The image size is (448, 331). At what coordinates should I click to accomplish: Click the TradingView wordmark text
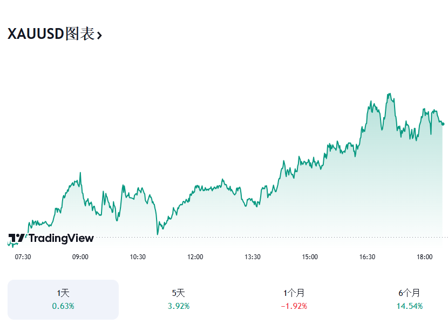coord(61,238)
